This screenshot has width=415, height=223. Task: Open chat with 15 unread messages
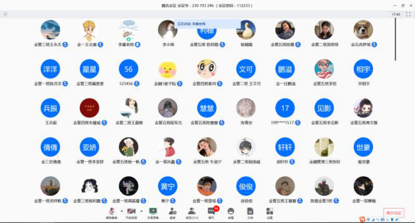click(x=212, y=213)
